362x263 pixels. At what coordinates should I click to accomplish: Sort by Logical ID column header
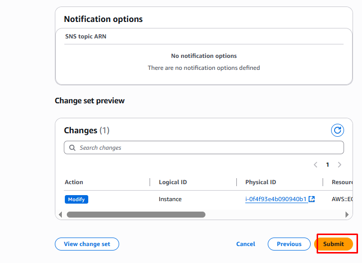pos(173,182)
